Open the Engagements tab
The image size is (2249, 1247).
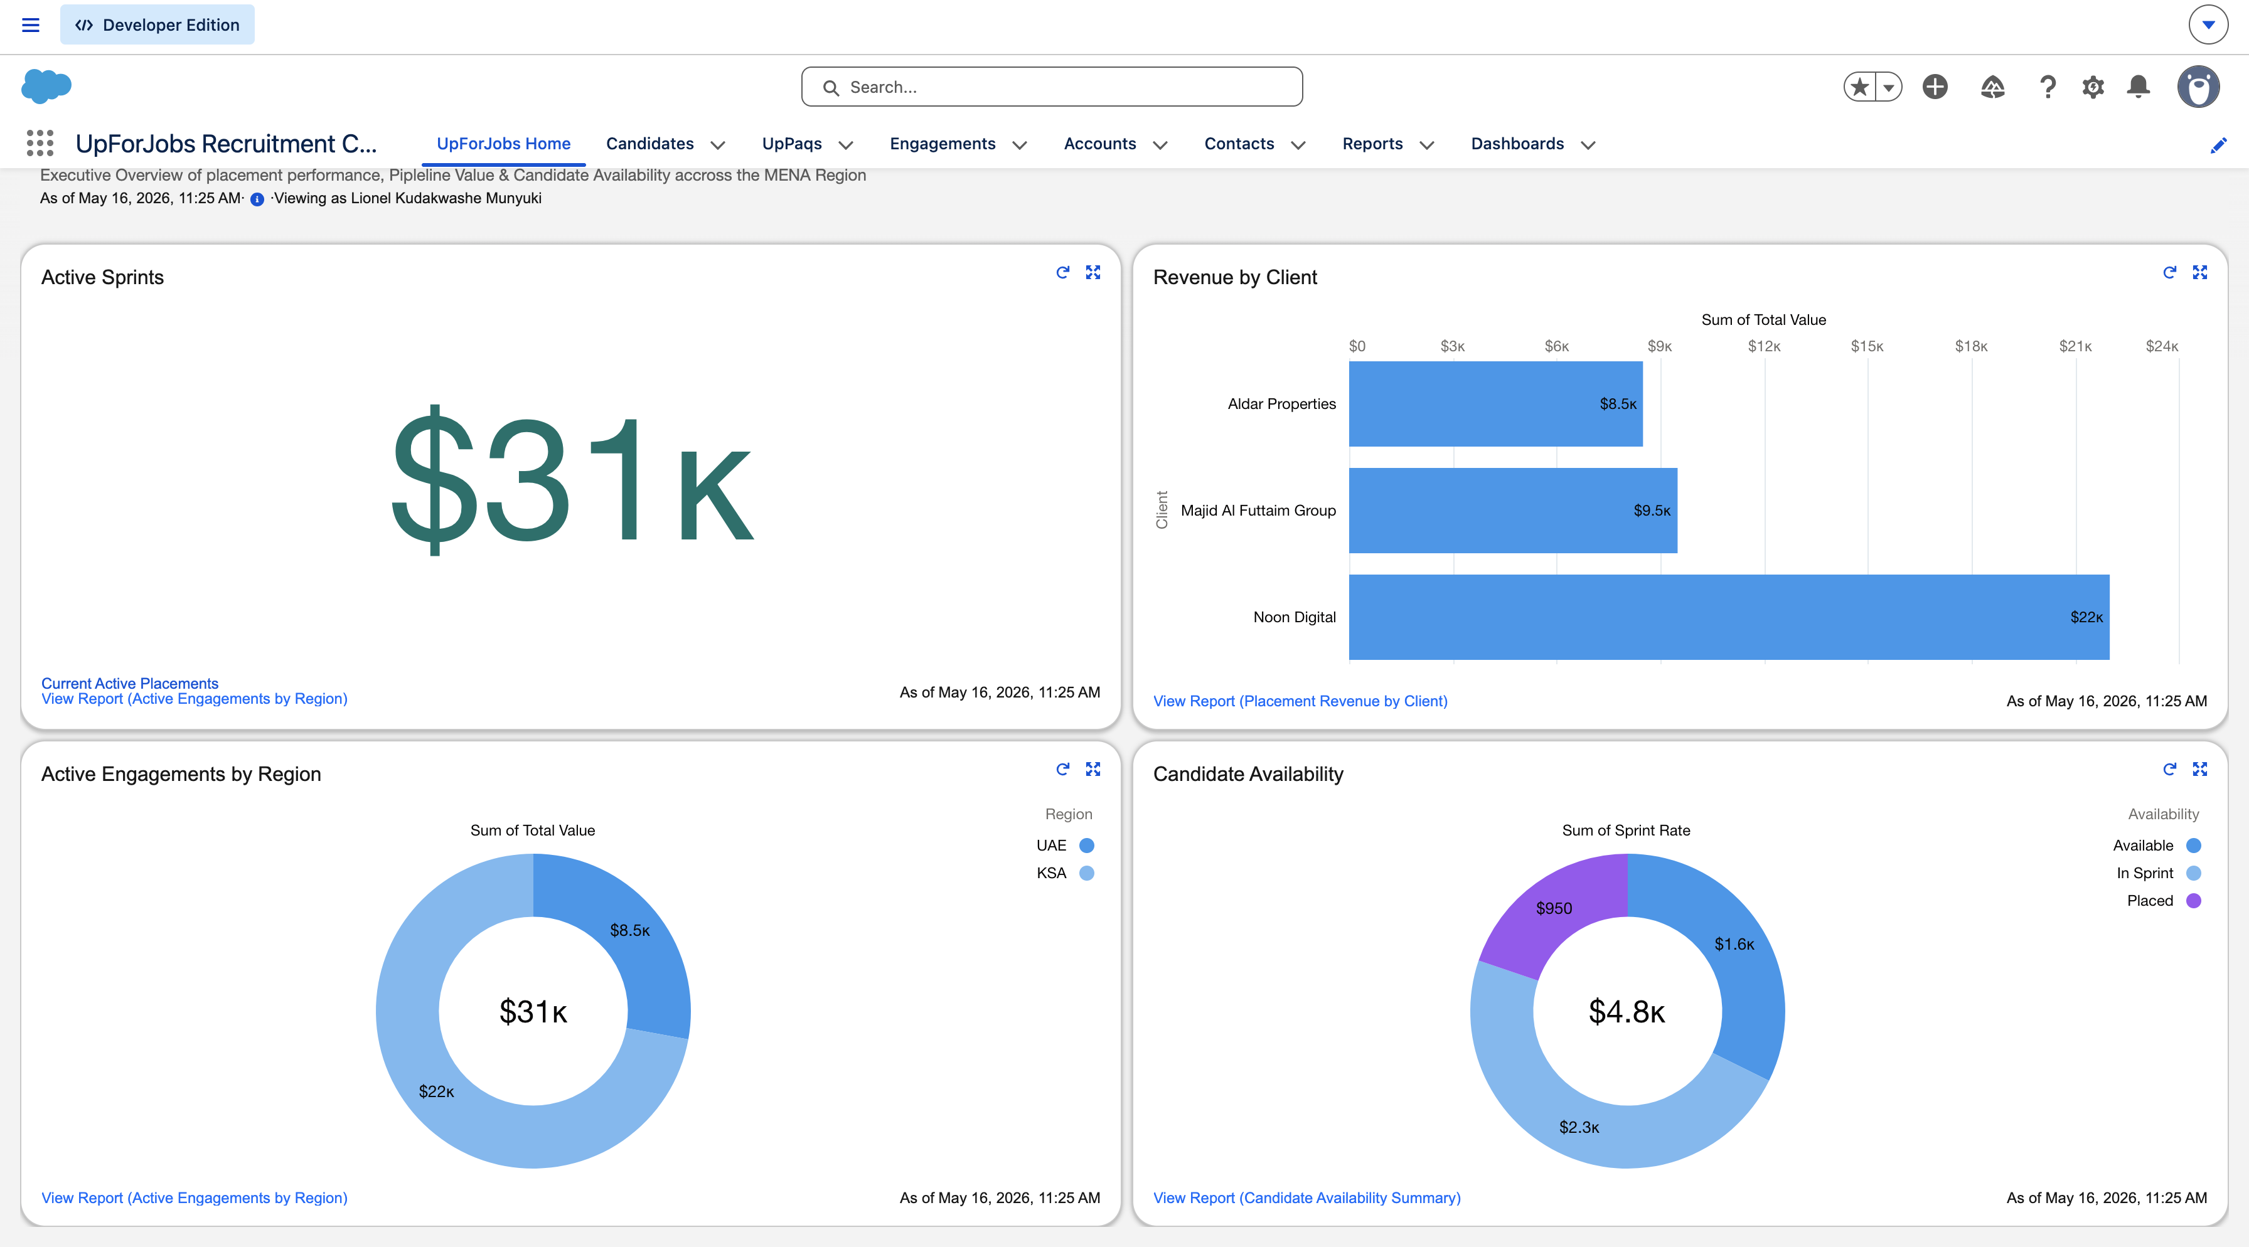click(942, 144)
